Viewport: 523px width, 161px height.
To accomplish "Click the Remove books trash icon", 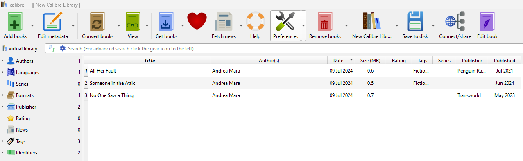I will pyautogui.click(x=325, y=22).
